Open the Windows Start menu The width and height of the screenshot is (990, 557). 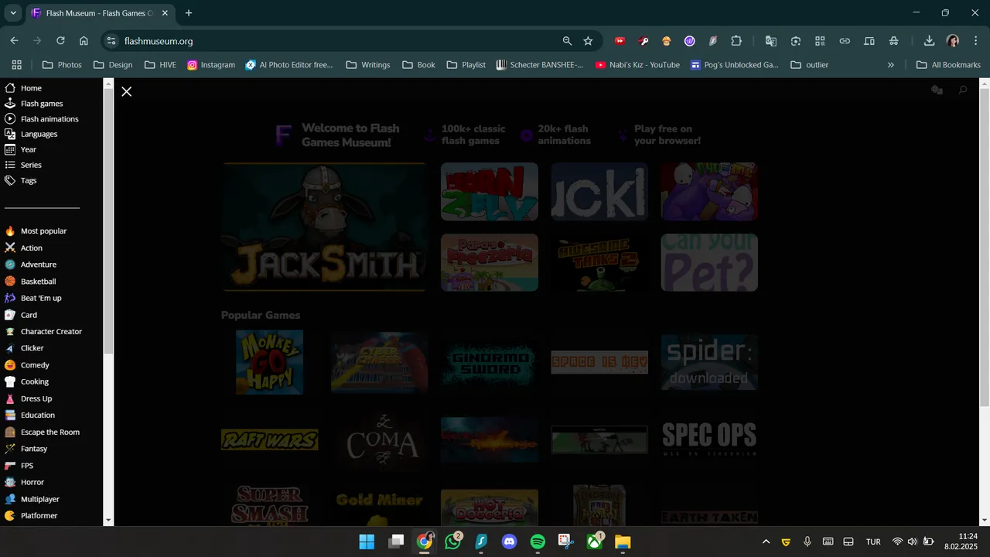point(367,542)
